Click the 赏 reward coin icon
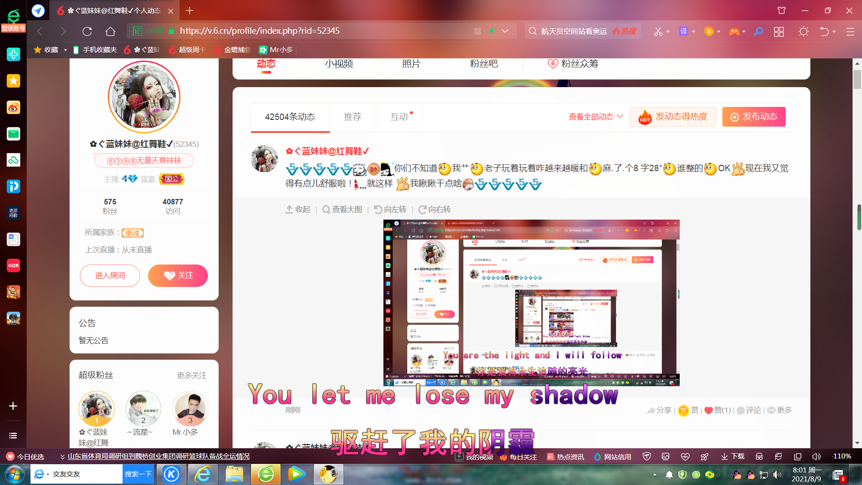Viewport: 862px width, 485px height. 683,410
